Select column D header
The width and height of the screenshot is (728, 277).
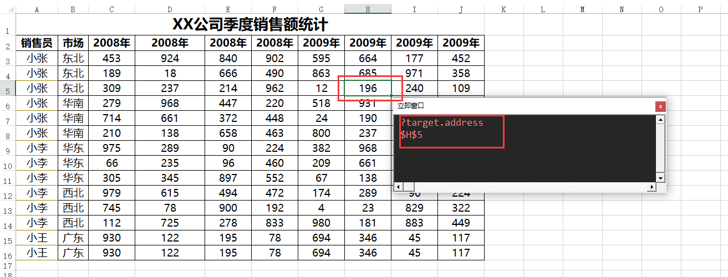[x=170, y=9]
